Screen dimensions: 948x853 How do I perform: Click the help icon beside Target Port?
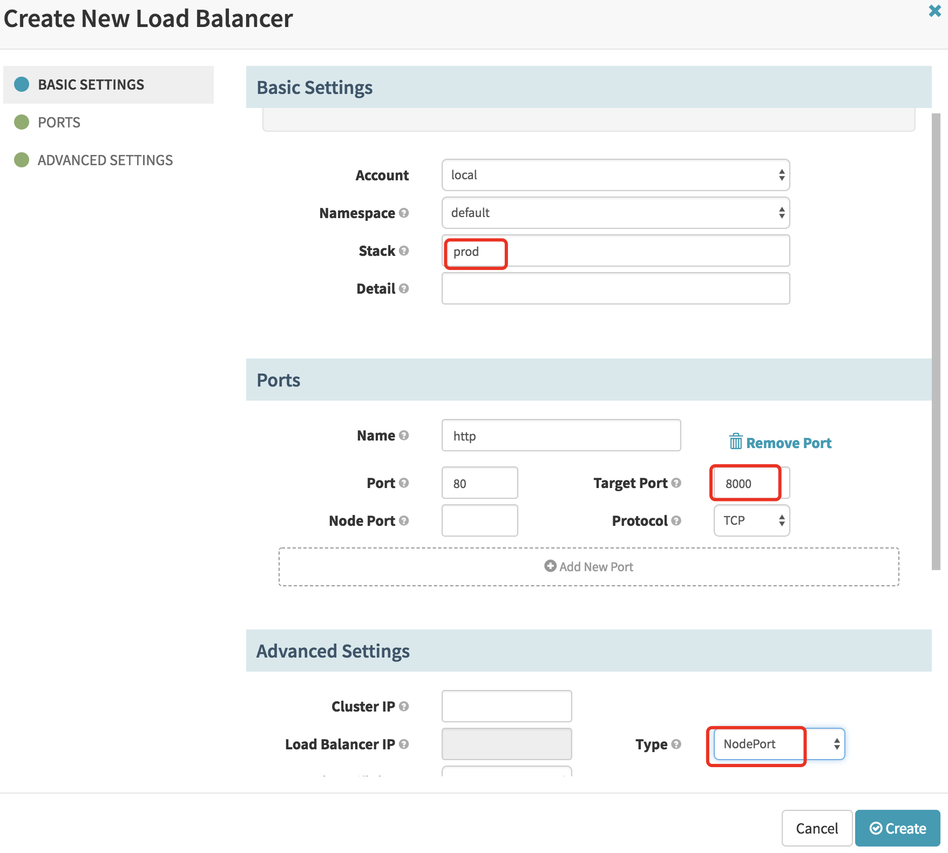point(676,483)
